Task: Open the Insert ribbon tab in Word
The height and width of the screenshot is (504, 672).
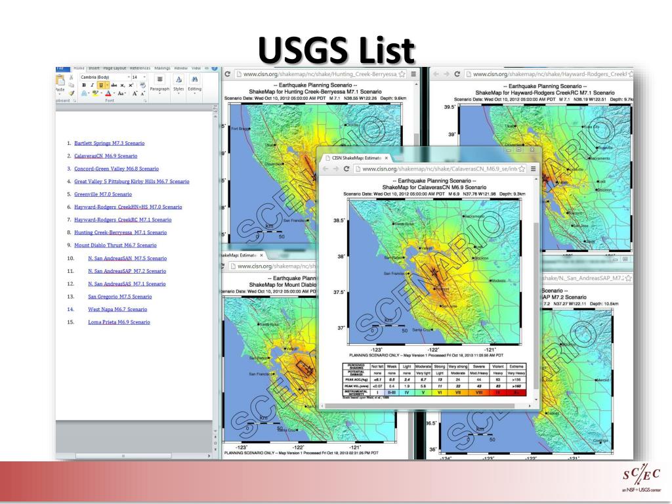Action: click(94, 68)
